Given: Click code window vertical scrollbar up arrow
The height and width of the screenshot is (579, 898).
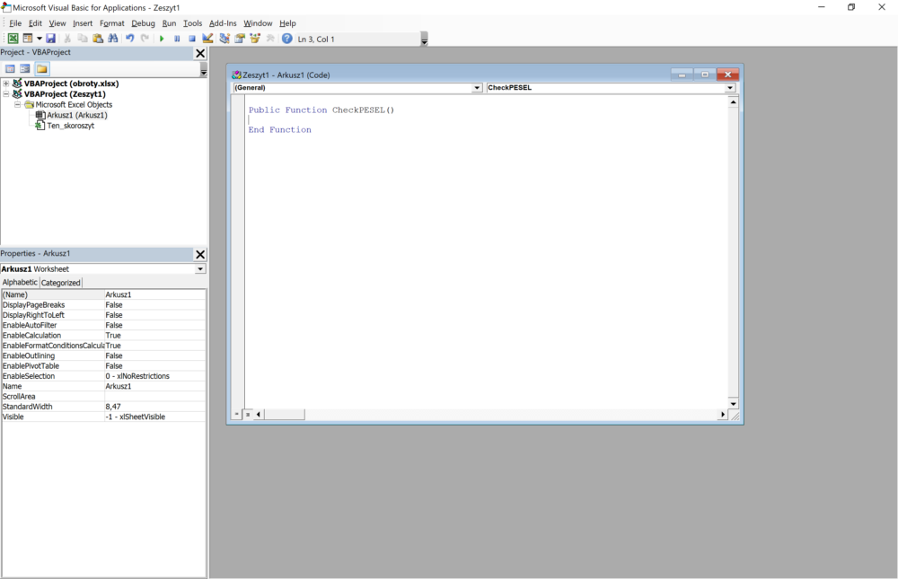Looking at the screenshot, I should pyautogui.click(x=733, y=102).
